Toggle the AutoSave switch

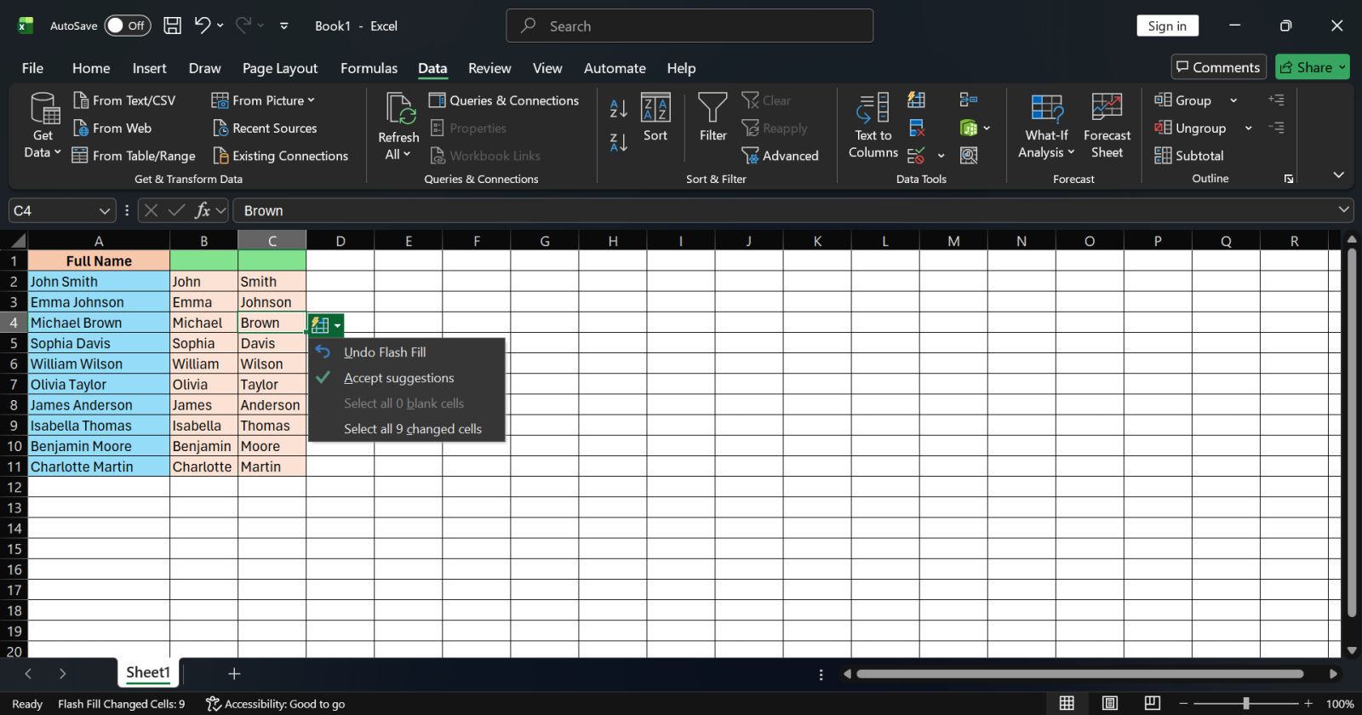tap(128, 26)
